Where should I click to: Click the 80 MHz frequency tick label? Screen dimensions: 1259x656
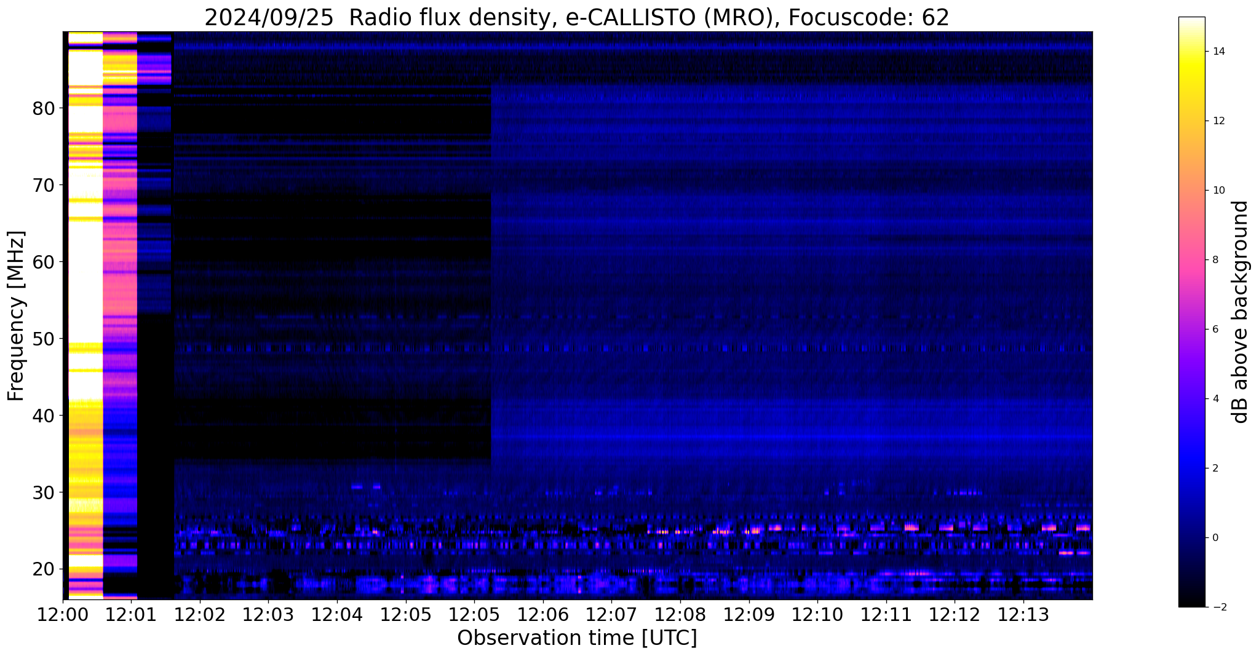point(43,108)
